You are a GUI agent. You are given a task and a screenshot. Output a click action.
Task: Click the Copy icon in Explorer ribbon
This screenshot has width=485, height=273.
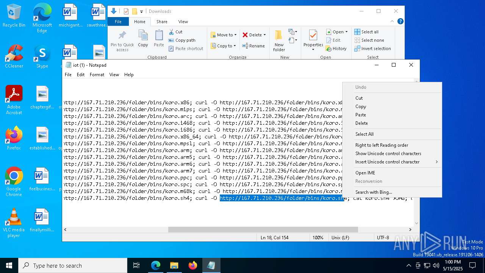point(143,39)
